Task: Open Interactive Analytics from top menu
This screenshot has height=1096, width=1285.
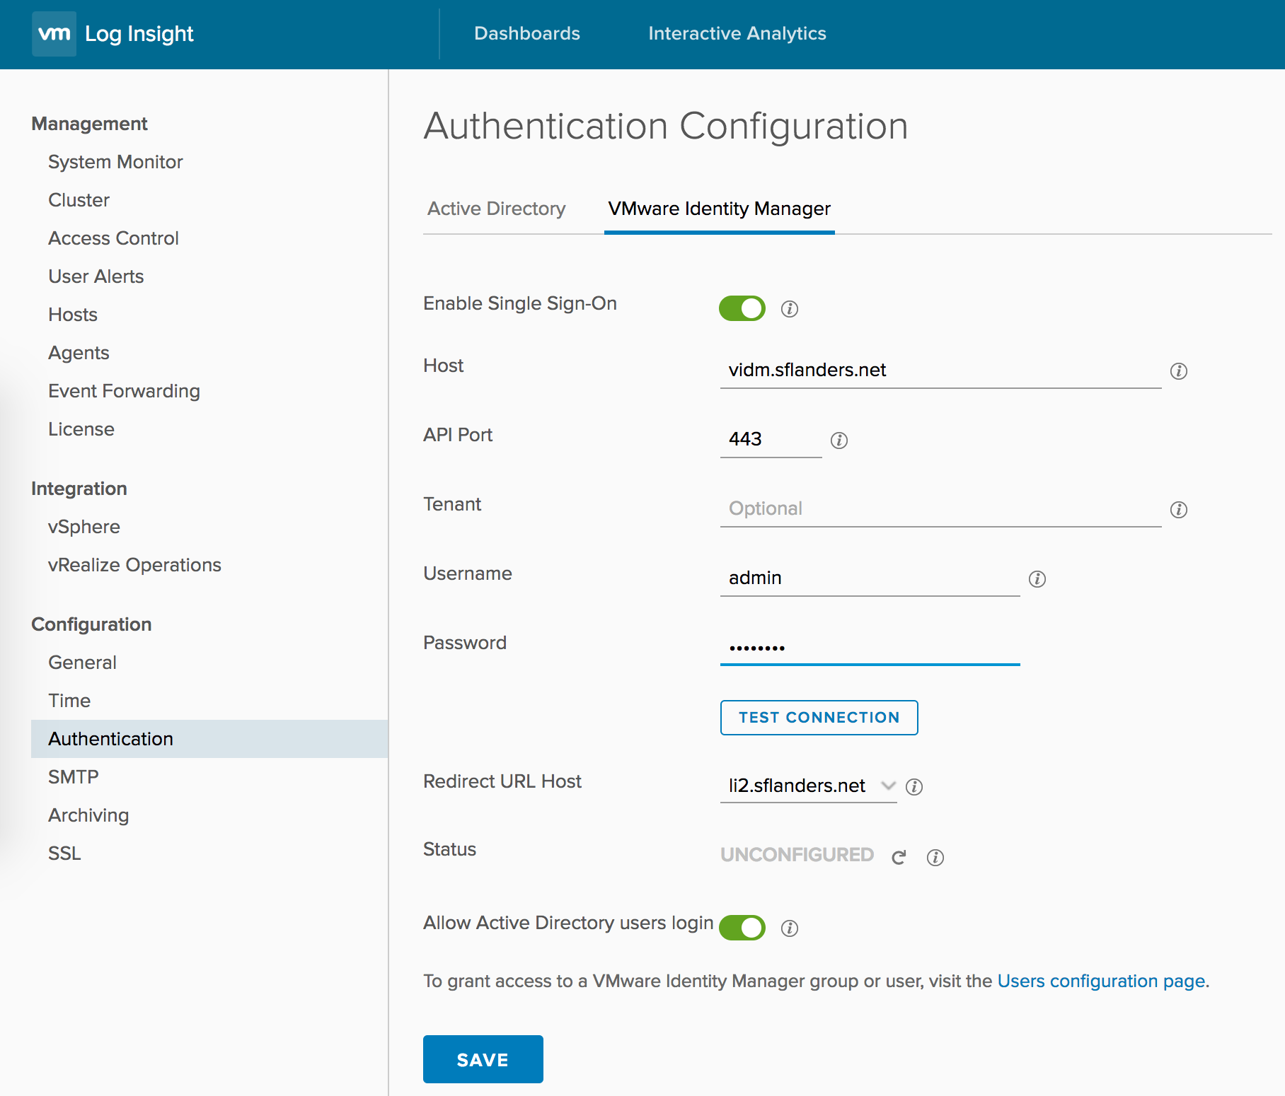Action: (x=737, y=33)
